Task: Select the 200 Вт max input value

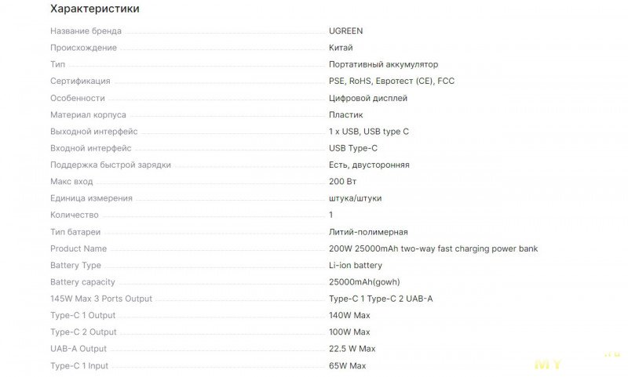Action: pyautogui.click(x=343, y=182)
